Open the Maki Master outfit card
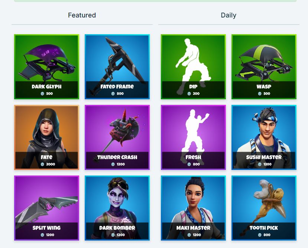This screenshot has height=248, width=308. 193,208
